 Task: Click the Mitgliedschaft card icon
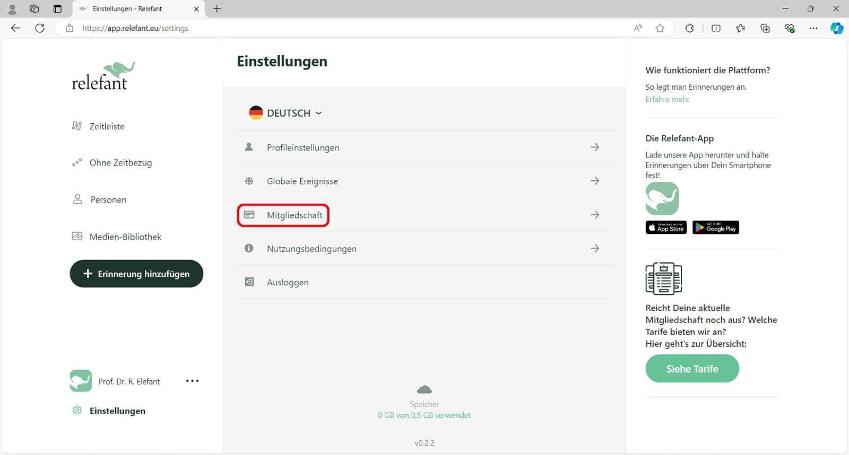click(249, 215)
